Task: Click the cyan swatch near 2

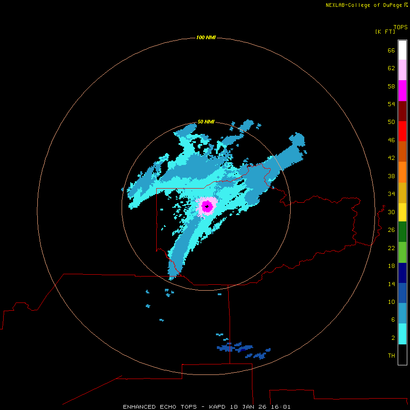Action: pos(402,334)
